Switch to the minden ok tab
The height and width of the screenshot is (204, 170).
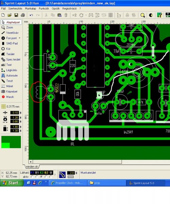32,167
